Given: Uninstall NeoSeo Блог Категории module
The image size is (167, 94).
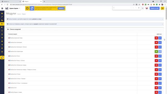Looking at the screenshot, I should [156, 43].
